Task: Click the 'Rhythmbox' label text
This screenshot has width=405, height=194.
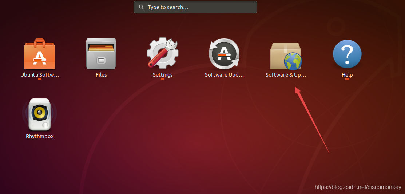Action: (40, 136)
